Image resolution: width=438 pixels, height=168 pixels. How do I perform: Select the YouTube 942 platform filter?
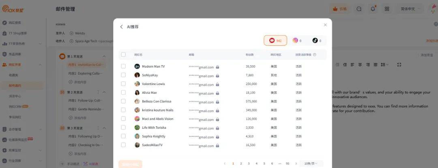(275, 40)
